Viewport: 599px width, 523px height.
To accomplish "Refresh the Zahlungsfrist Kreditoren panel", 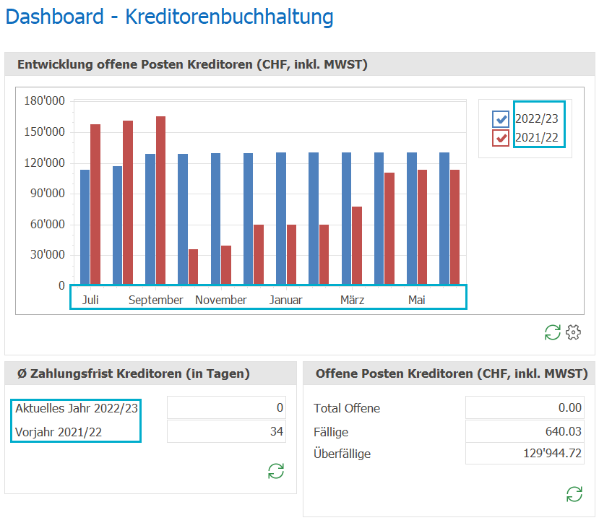I will [x=276, y=471].
